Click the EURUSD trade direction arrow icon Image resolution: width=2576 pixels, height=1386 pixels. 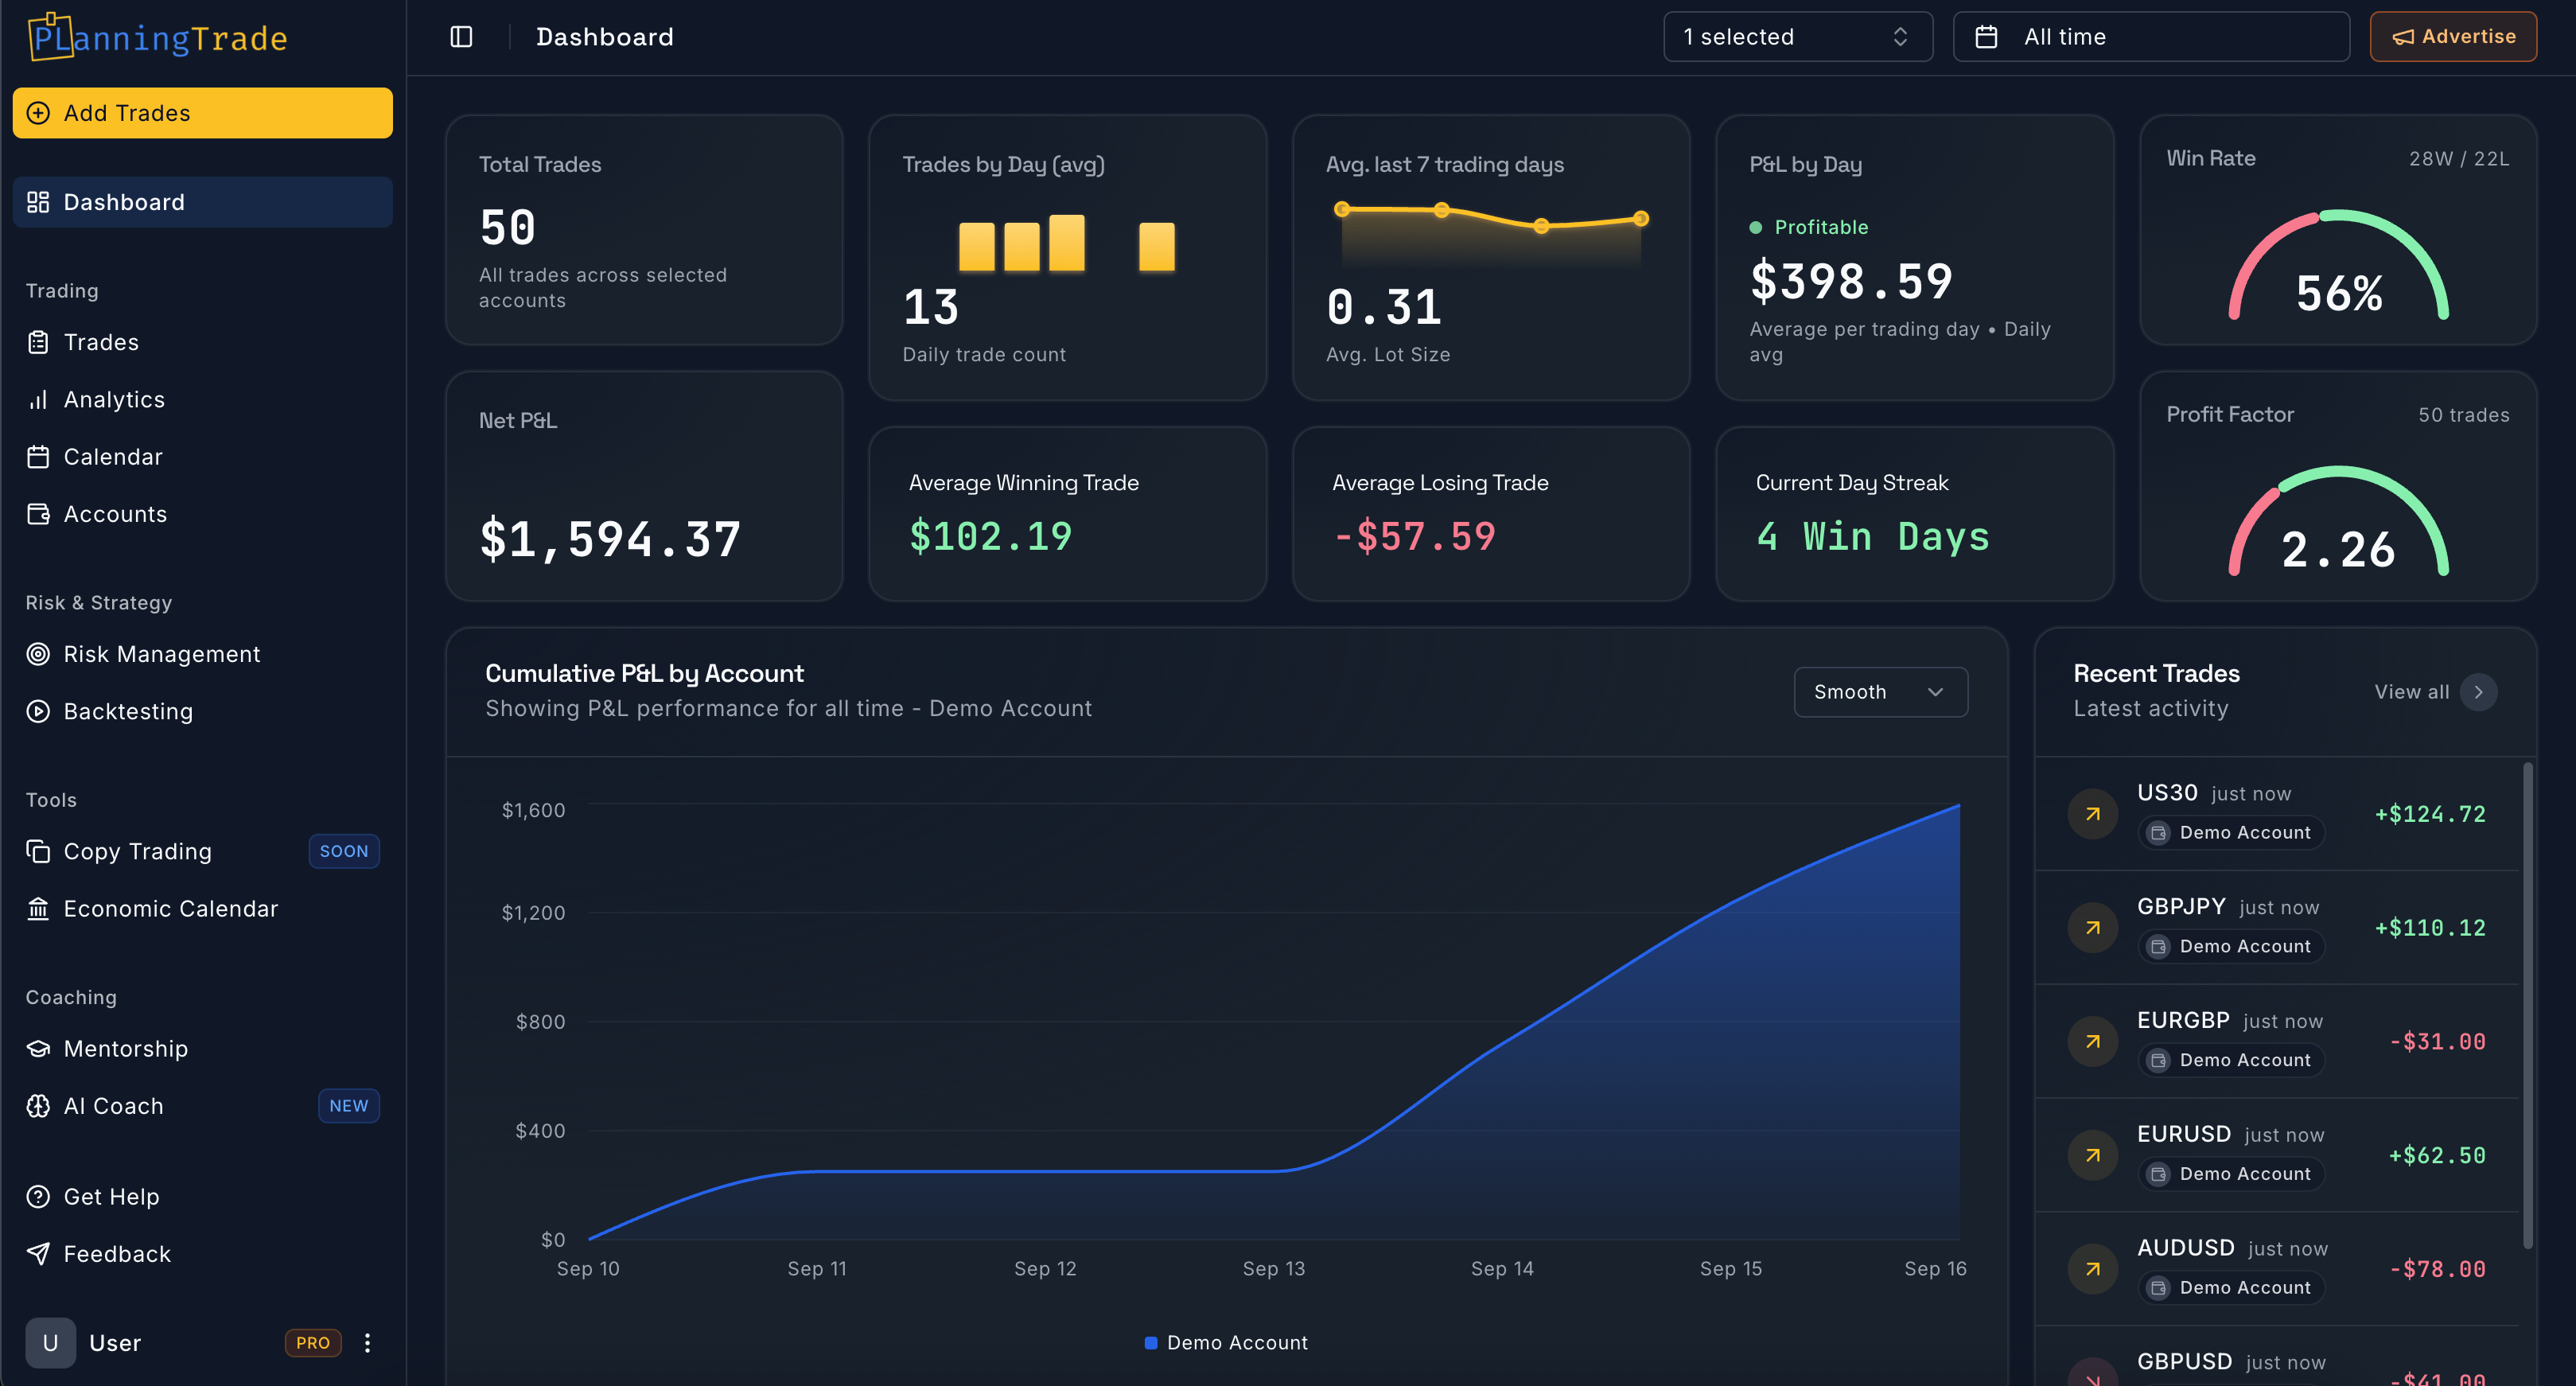(2093, 1156)
